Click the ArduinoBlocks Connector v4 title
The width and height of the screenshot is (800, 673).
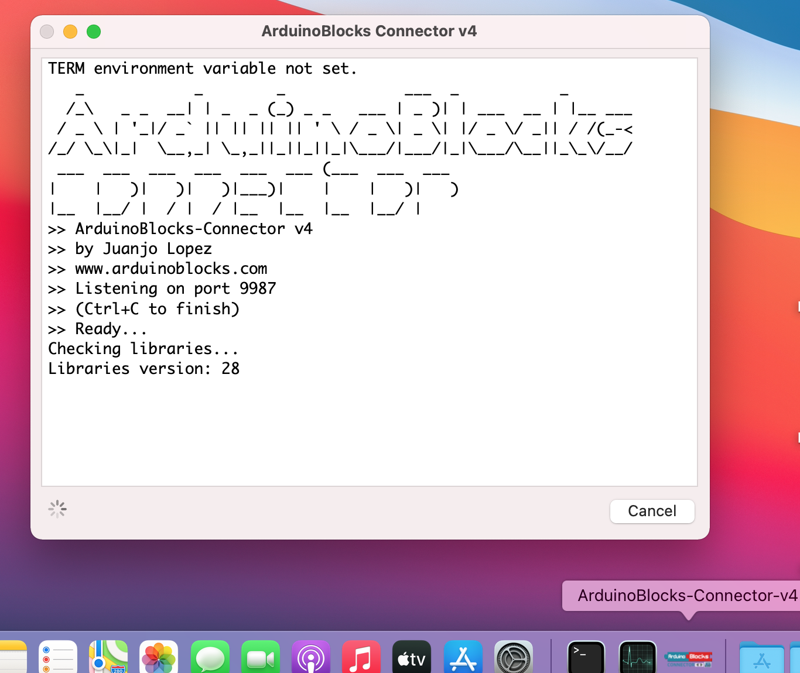[369, 31]
